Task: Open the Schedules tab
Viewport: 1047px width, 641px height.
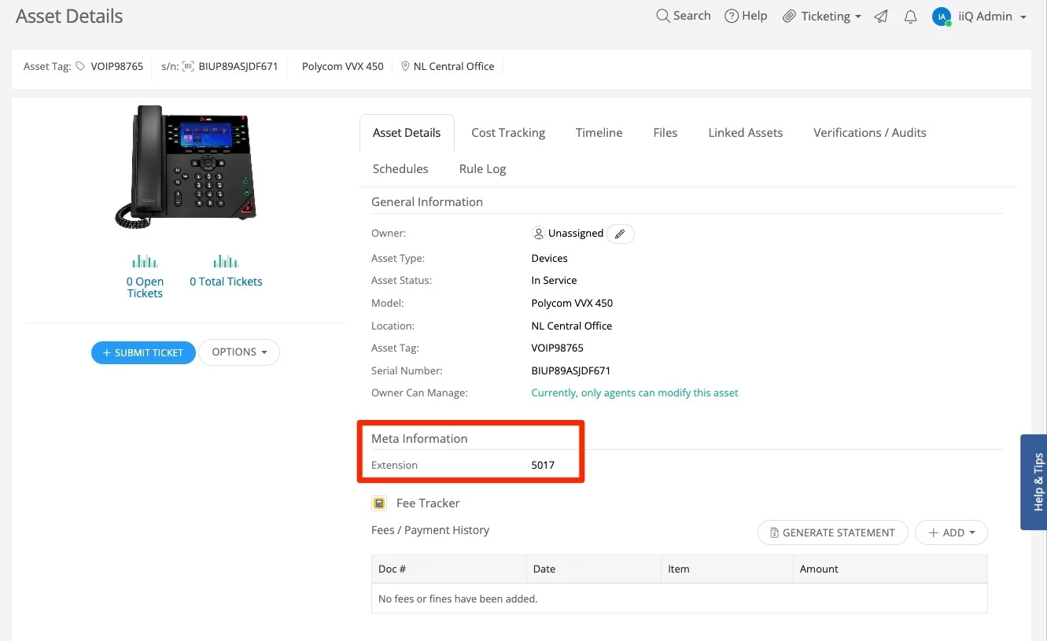Action: tap(400, 169)
